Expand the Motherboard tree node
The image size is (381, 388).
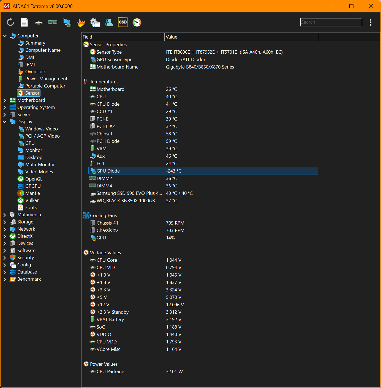pos(5,100)
